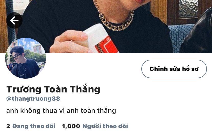
Task: View the header cover photo banner
Action: click(106, 27)
